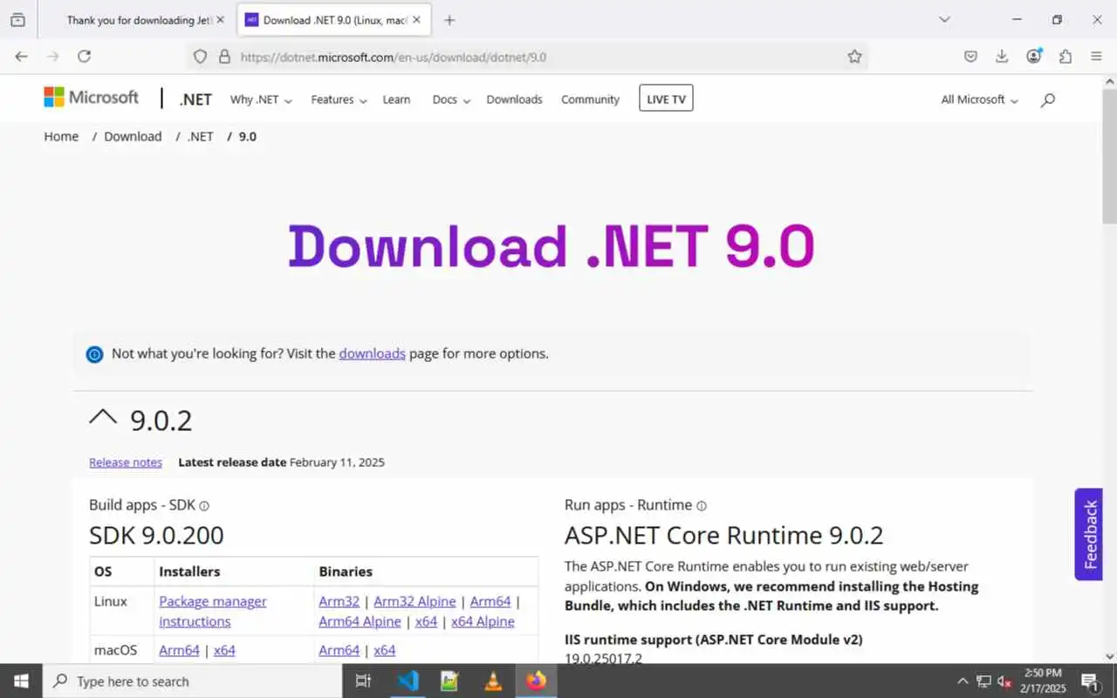Expand the Why .NET menu
The height and width of the screenshot is (698, 1117).
(260, 99)
